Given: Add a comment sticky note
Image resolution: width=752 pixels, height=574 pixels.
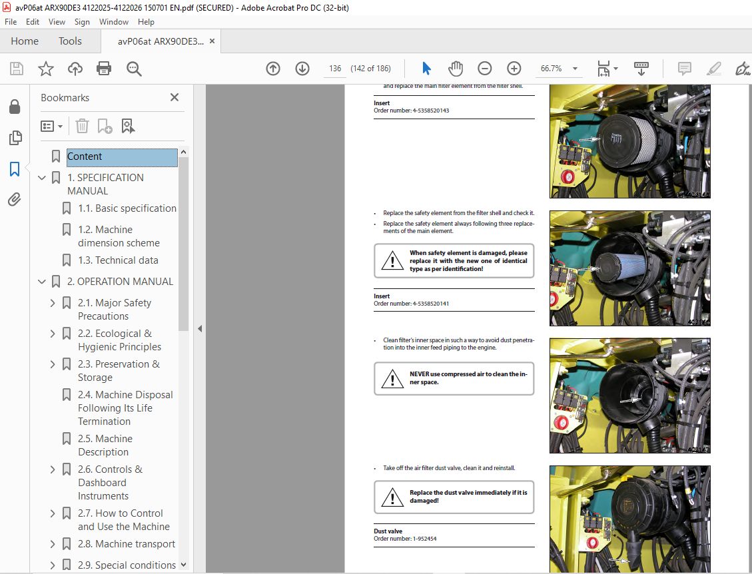Looking at the screenshot, I should coord(684,69).
